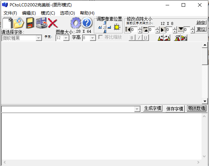The height and width of the screenshot is (166, 209).
Task: Toggle the 等比缩放 checkbox
Action: click(101, 37)
